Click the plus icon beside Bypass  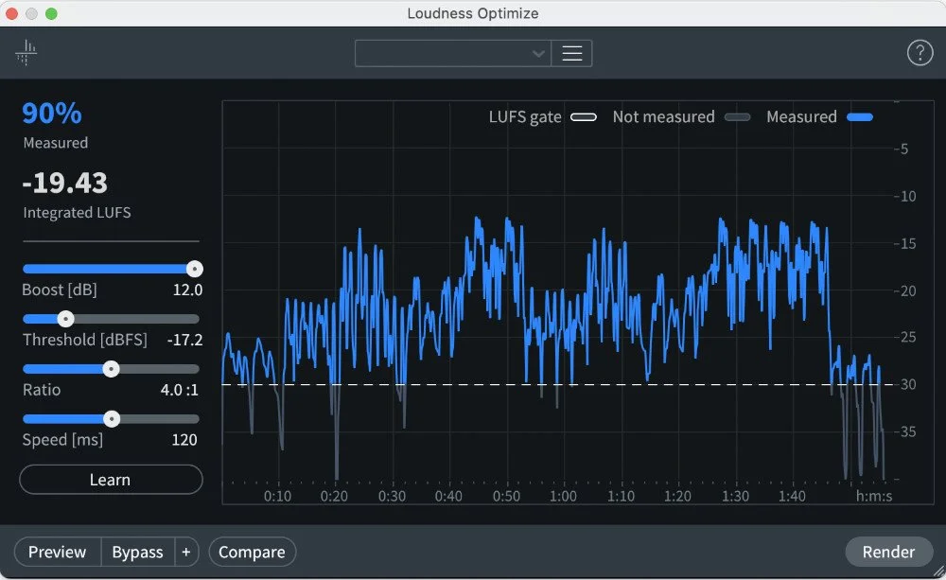(185, 552)
